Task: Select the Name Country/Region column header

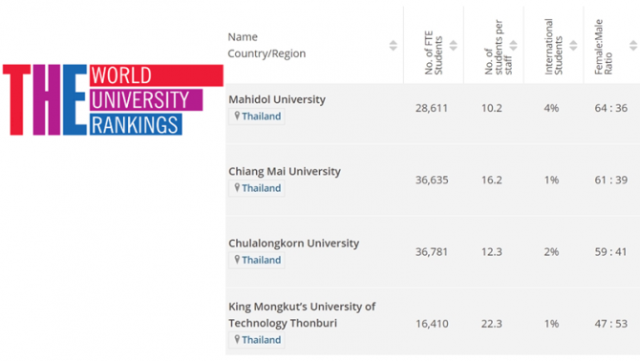Action: click(x=267, y=45)
